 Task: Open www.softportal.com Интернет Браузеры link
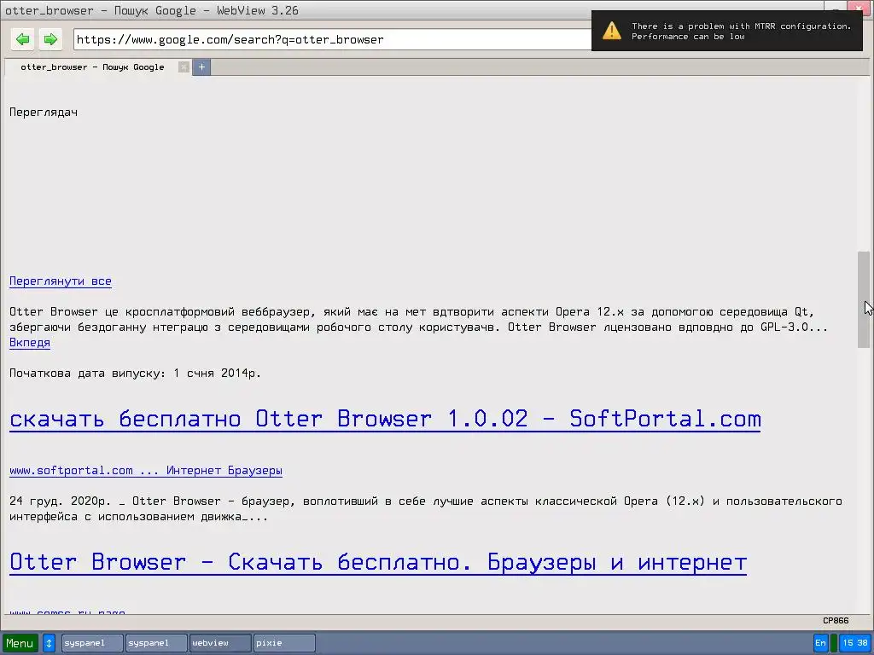146,471
